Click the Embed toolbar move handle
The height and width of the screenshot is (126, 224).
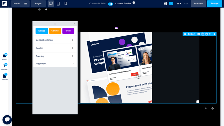pyautogui.click(x=185, y=34)
